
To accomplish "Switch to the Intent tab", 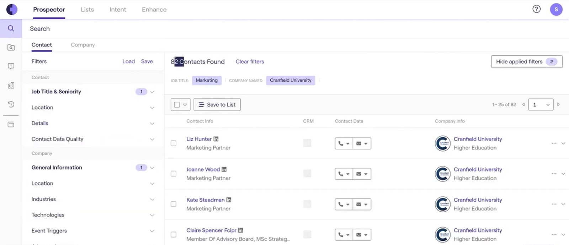I will point(118,10).
